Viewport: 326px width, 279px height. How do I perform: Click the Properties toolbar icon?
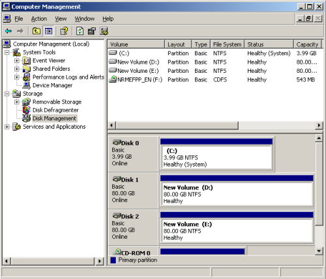coord(92,31)
